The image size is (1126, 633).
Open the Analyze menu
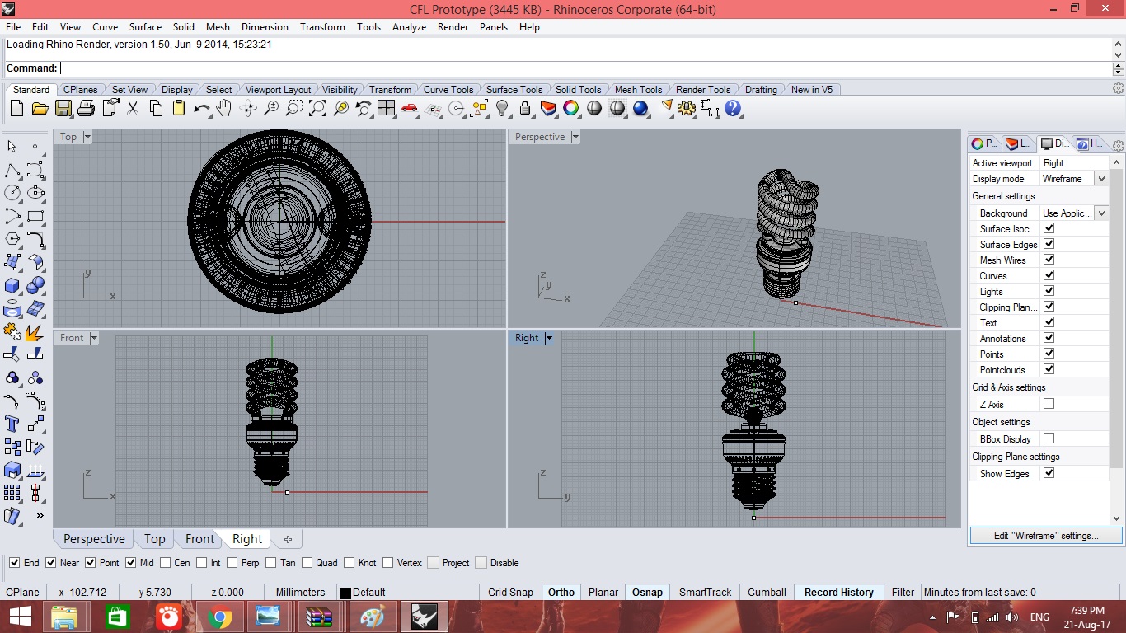coord(409,27)
